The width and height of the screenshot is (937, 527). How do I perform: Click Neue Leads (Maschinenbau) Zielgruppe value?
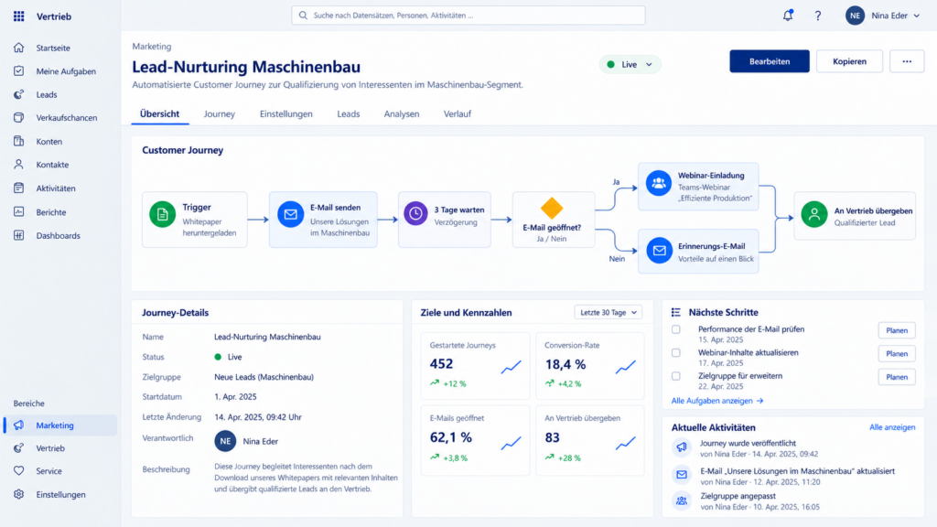click(264, 377)
